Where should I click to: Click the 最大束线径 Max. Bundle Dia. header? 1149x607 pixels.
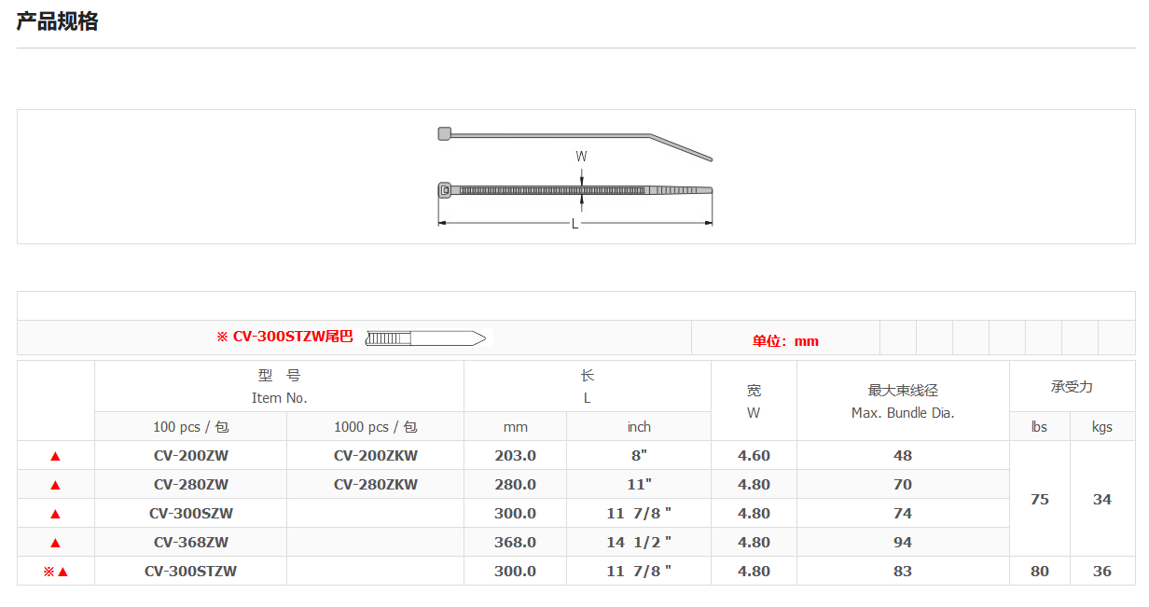tap(903, 401)
